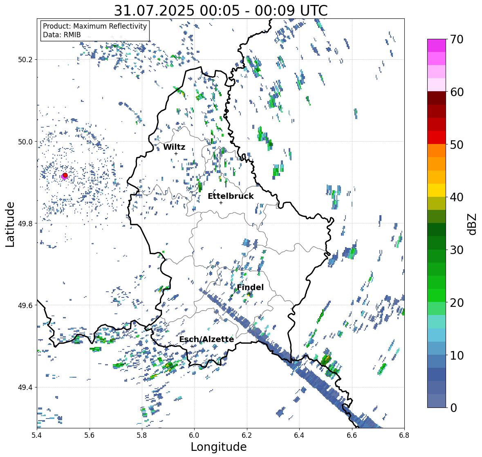Click the Findel station label
482x457 pixels.
(x=250, y=287)
